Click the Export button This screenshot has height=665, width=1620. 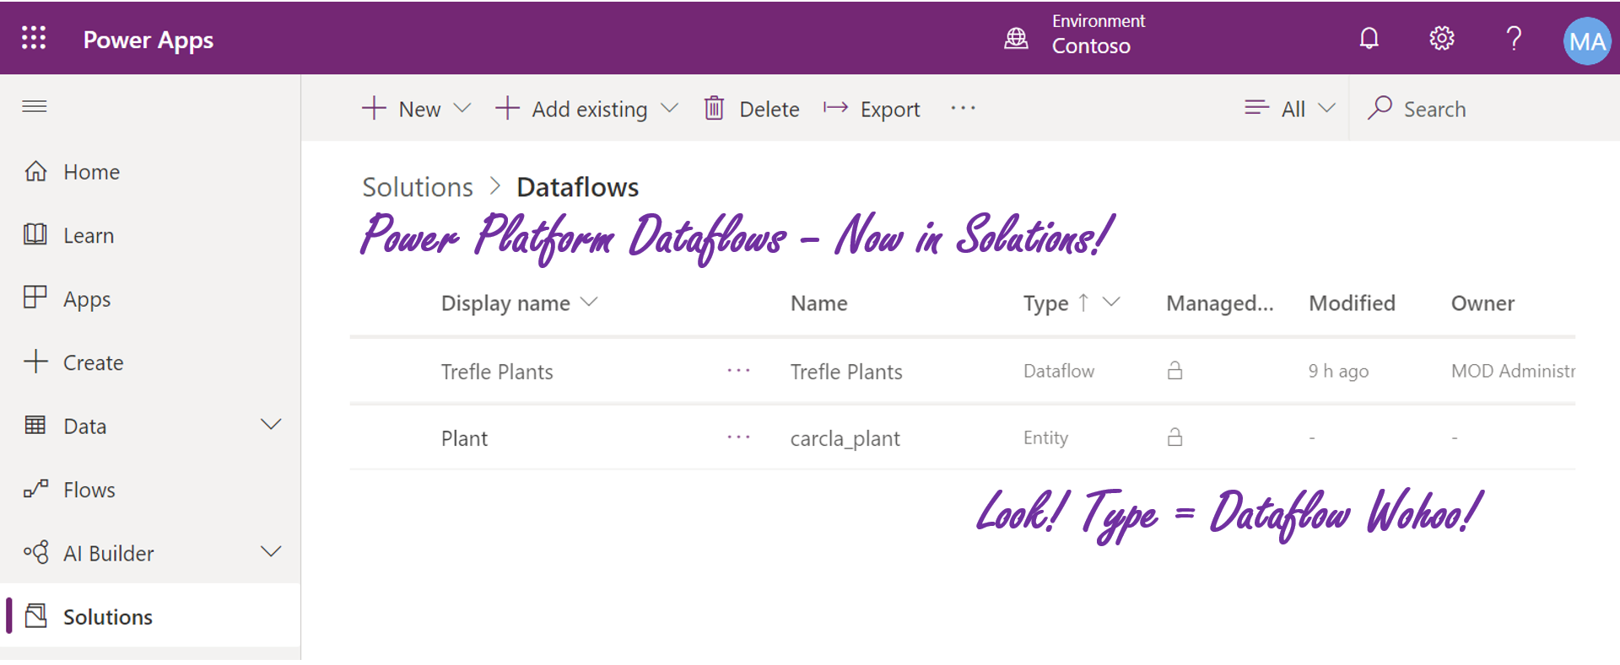[872, 109]
